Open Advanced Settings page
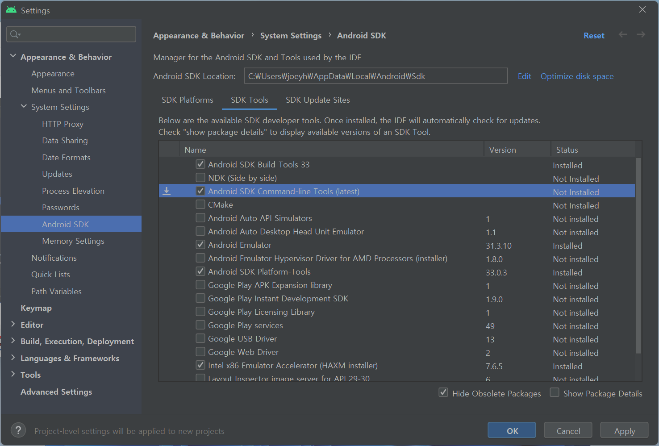 coord(56,392)
